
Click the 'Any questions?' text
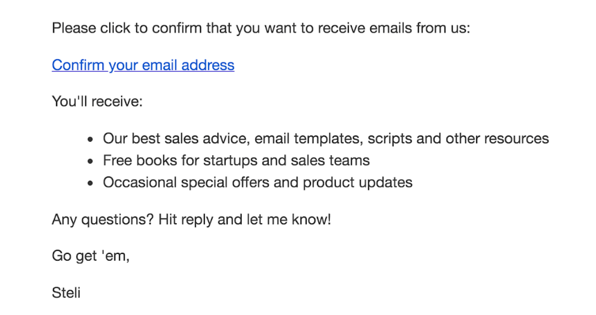pyautogui.click(x=103, y=220)
